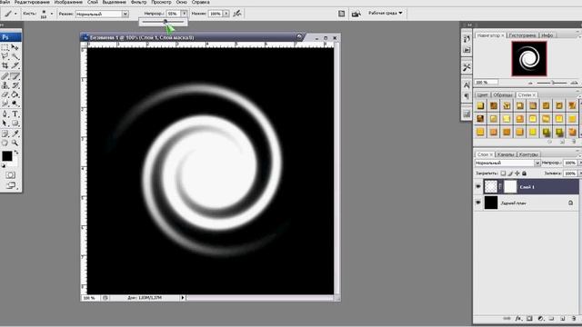
Task: Select the Rectangular Marquee tool
Action: (x=5, y=47)
